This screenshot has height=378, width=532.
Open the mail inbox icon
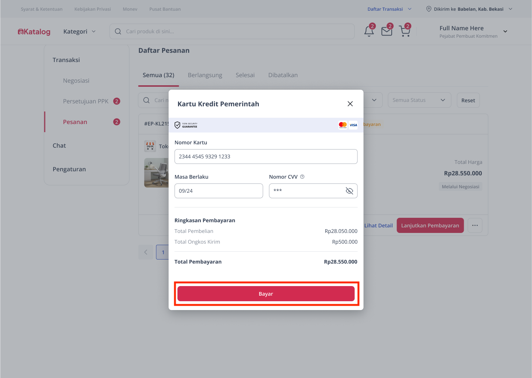tap(387, 31)
